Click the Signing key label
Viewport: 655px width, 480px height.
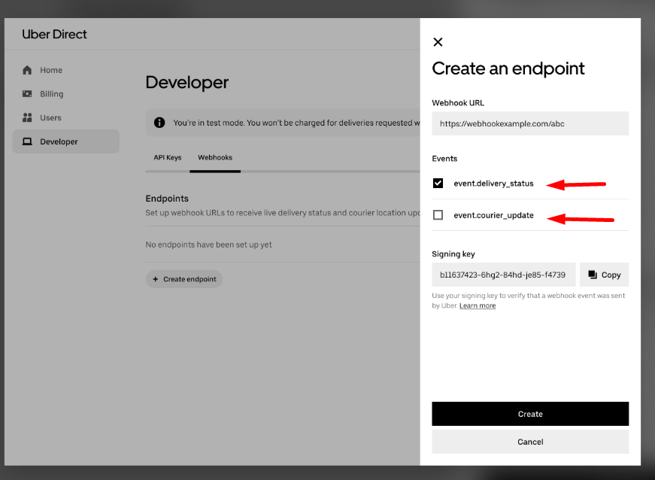(x=453, y=254)
